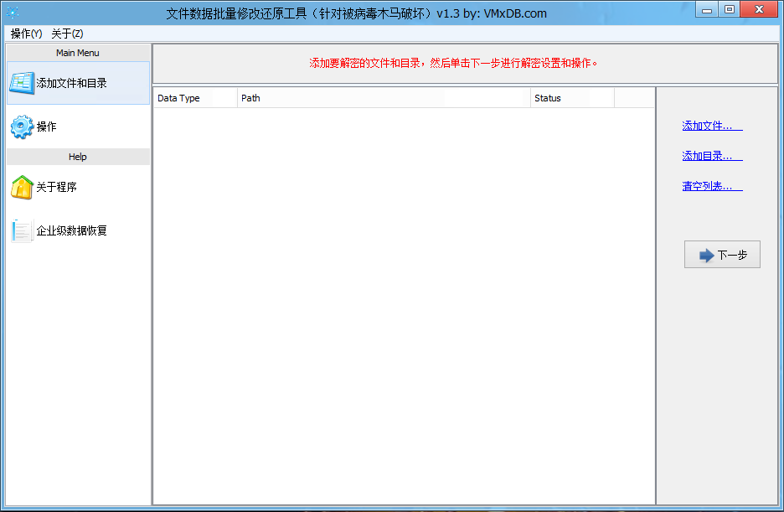The width and height of the screenshot is (784, 512).
Task: Click the app icon in title bar
Action: point(13,13)
